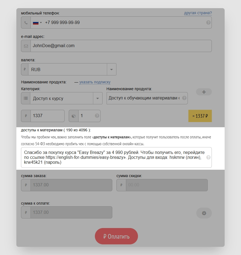Click help icon in access materials textarea
Image resolution: width=241 pixels, height=255 pixels.
pyautogui.click(x=208, y=157)
